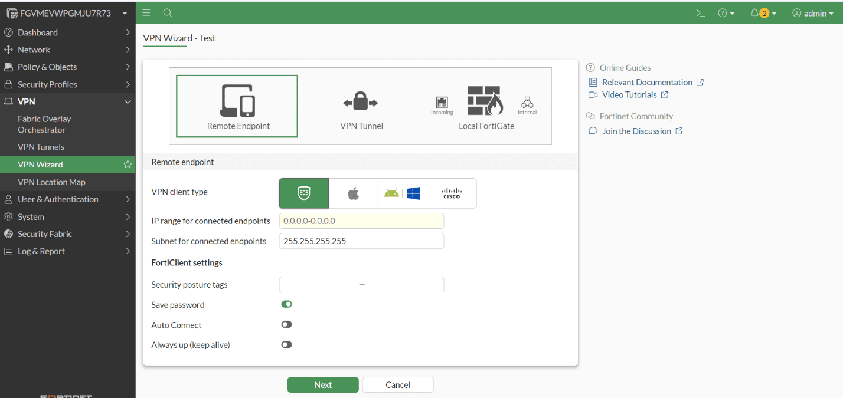Click the Log & Report chart icon
Image resolution: width=843 pixels, height=398 pixels.
tap(8, 251)
